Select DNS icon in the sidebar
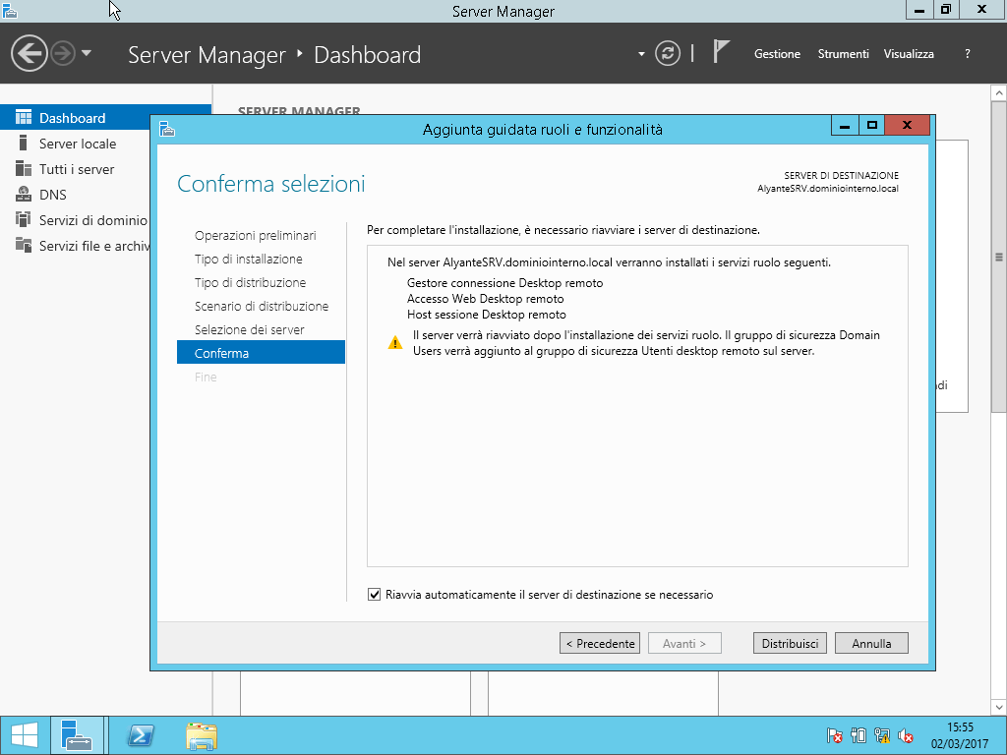Viewport: 1007px width, 755px height. point(24,195)
